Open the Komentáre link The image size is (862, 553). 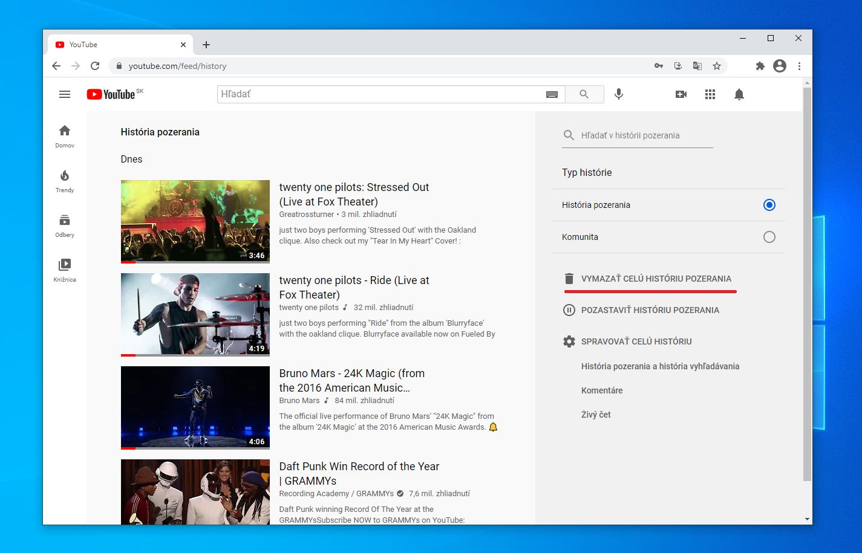[602, 390]
